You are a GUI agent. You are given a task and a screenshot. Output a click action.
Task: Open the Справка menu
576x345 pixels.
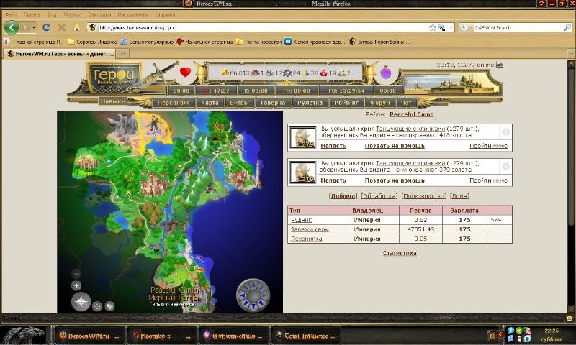[166, 14]
